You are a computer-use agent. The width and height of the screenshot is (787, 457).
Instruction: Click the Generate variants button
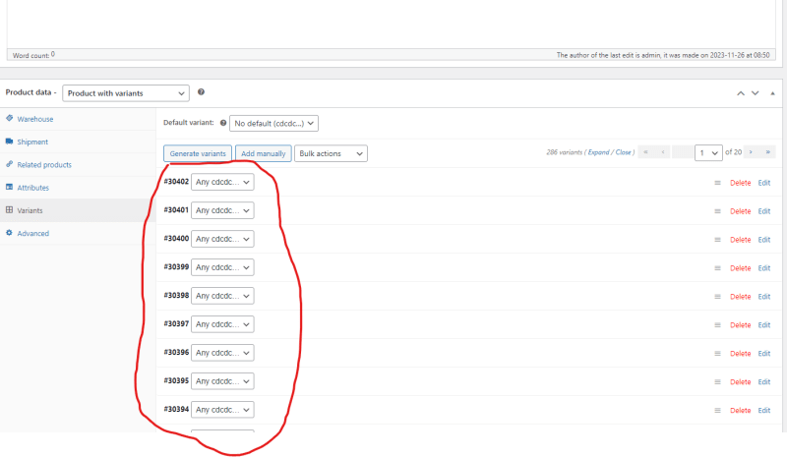[198, 153]
